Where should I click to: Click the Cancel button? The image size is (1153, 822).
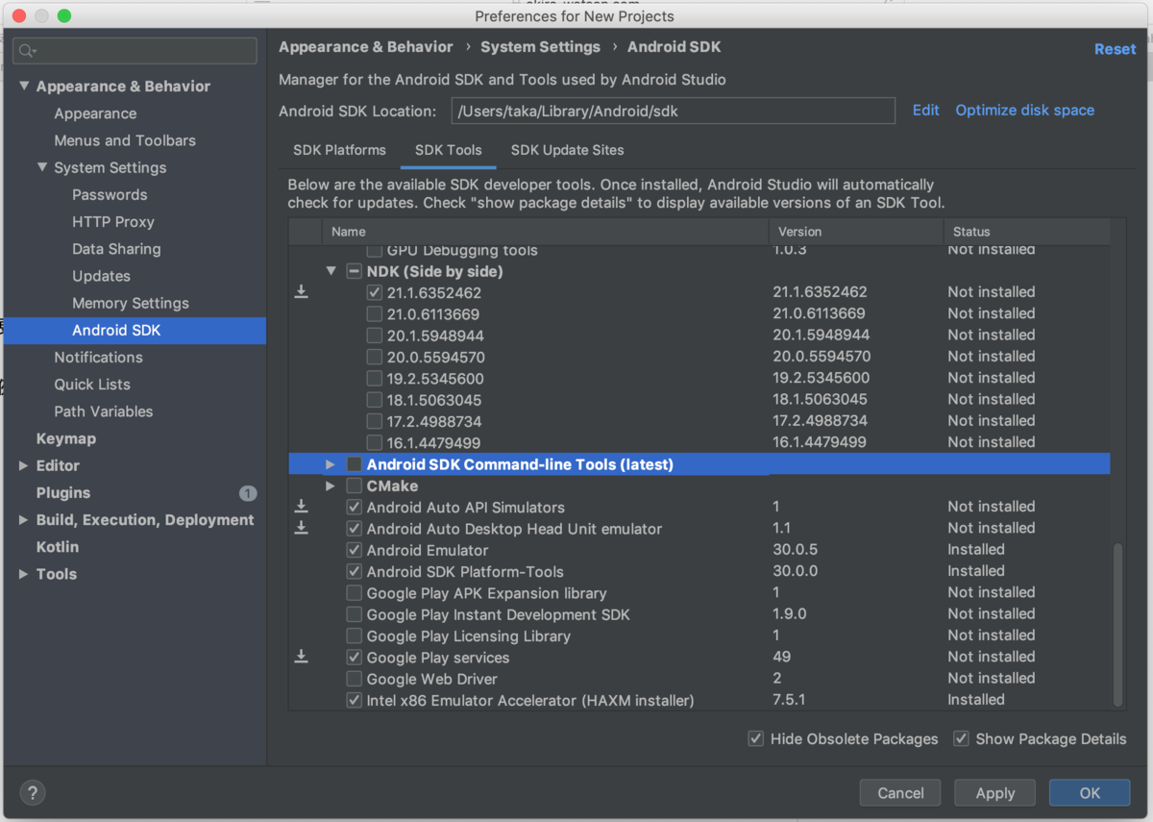tap(900, 793)
